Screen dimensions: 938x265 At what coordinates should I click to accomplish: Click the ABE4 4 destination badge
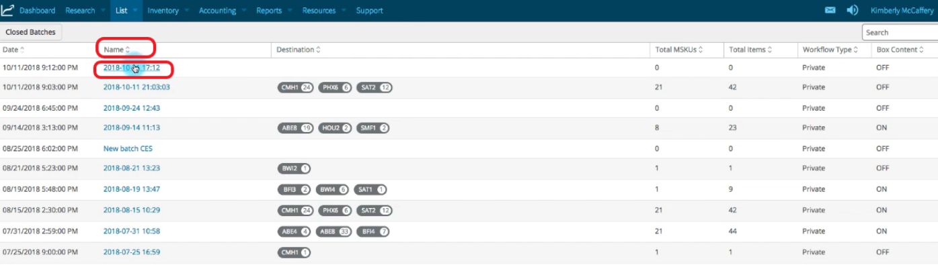pyautogui.click(x=295, y=231)
